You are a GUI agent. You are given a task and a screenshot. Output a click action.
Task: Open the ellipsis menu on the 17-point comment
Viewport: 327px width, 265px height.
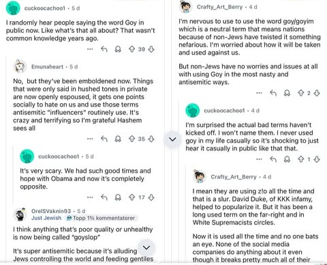(x=90, y=197)
